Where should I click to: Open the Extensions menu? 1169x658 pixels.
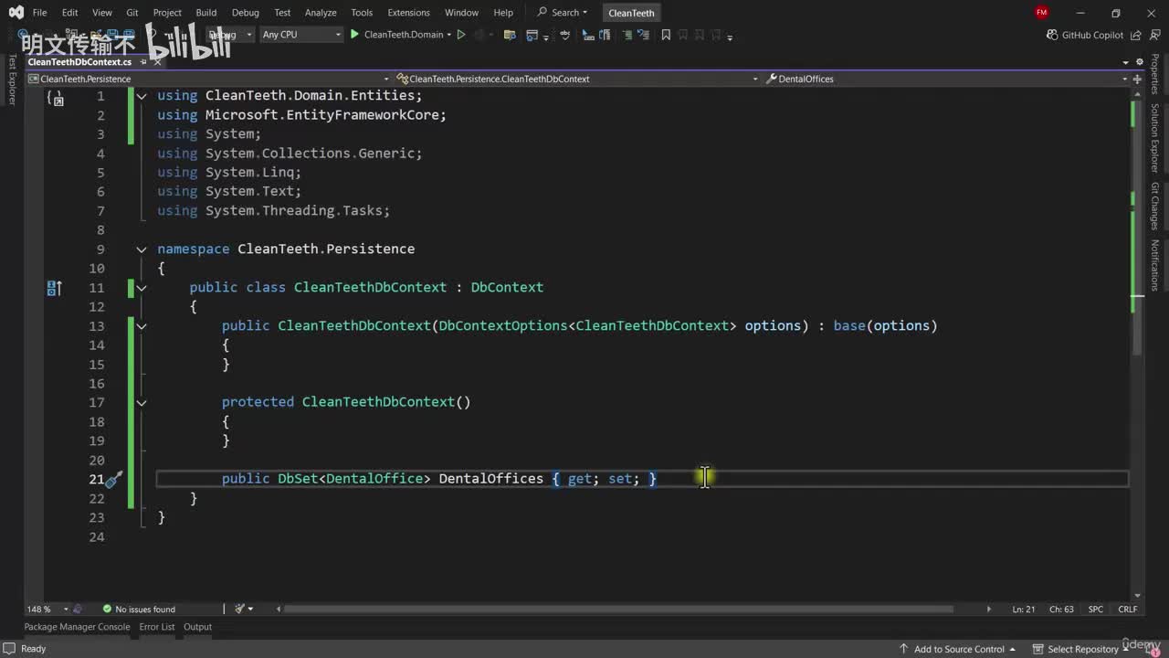[408, 13]
